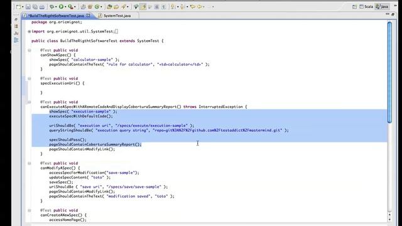Open the Next Annotation dropdown arrow
The width and height of the screenshot is (402, 226).
(x=178, y=7)
